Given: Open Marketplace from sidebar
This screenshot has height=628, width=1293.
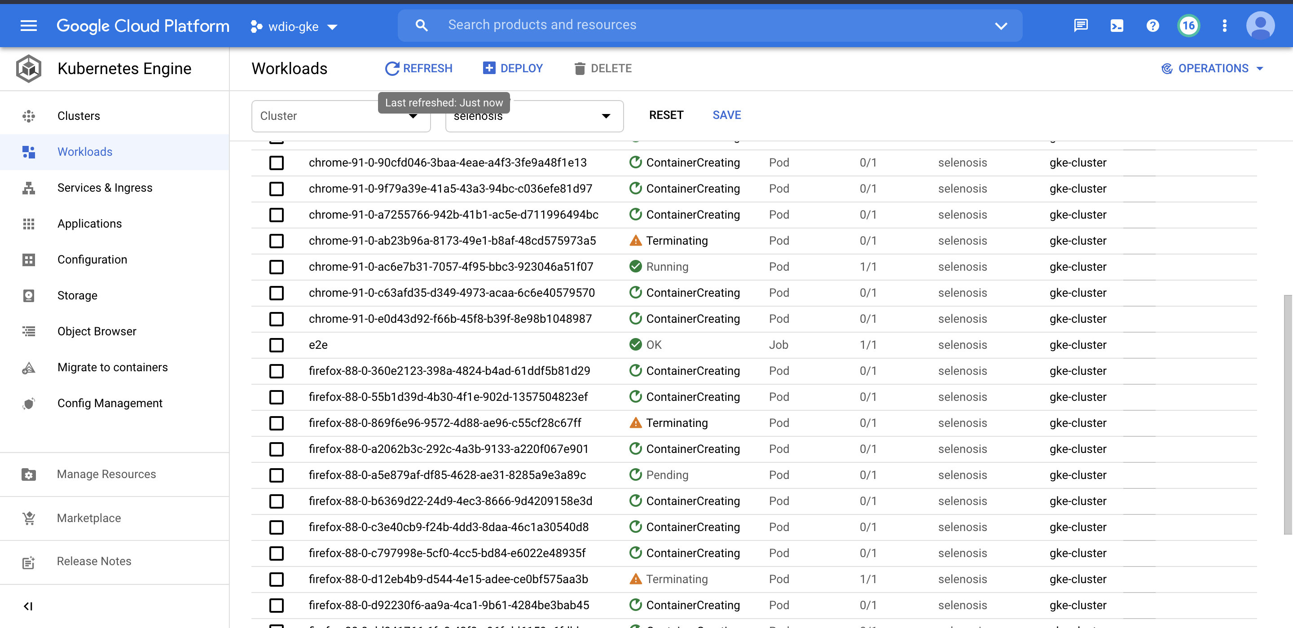Looking at the screenshot, I should point(89,518).
